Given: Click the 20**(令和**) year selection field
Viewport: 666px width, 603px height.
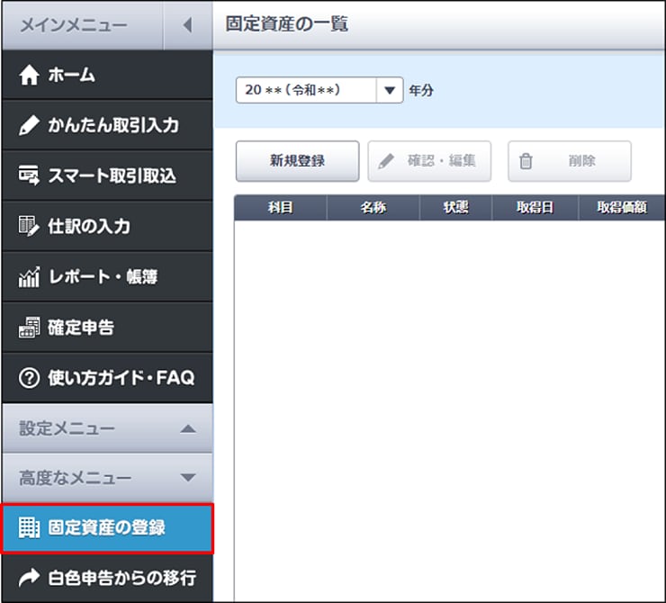Looking at the screenshot, I should click(319, 90).
